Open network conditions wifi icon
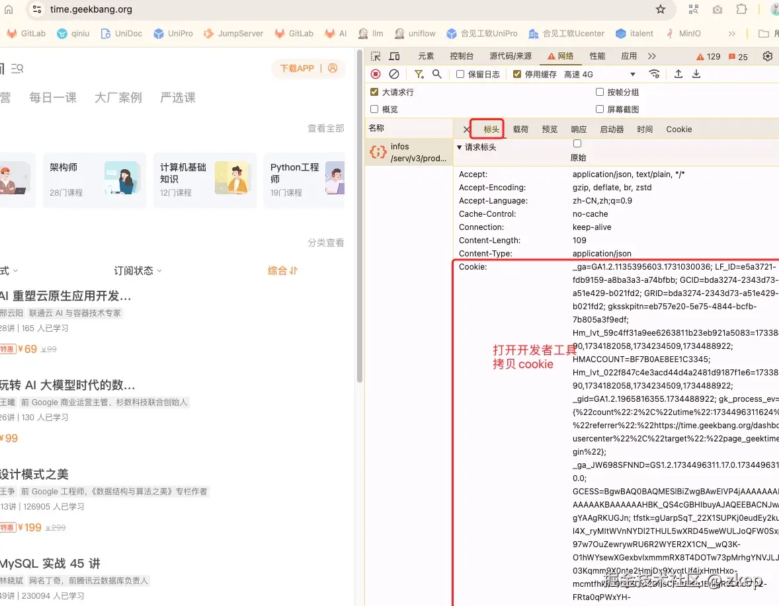Screen dimensions: 779x606 pos(654,74)
